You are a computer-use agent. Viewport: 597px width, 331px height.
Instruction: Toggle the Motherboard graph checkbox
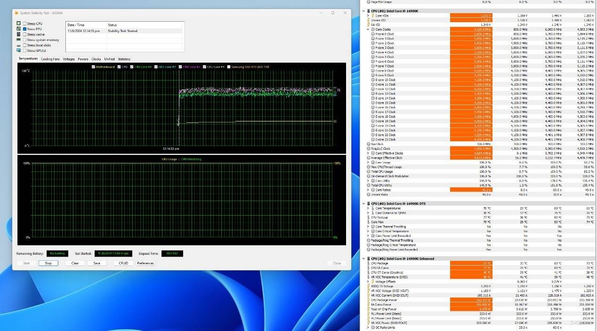point(93,67)
